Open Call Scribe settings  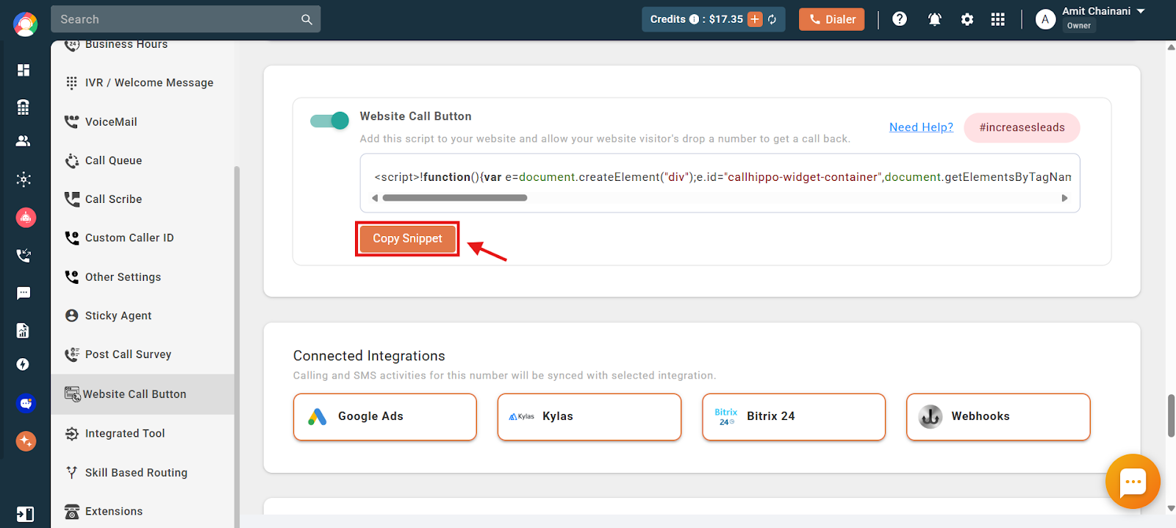coord(143,199)
